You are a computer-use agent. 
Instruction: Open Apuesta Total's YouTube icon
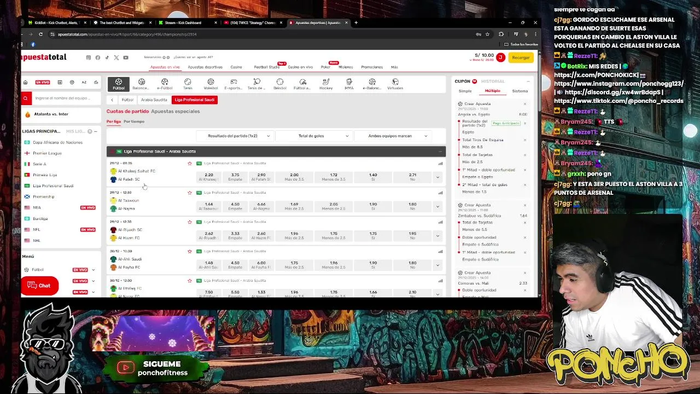pyautogui.click(x=126, y=57)
